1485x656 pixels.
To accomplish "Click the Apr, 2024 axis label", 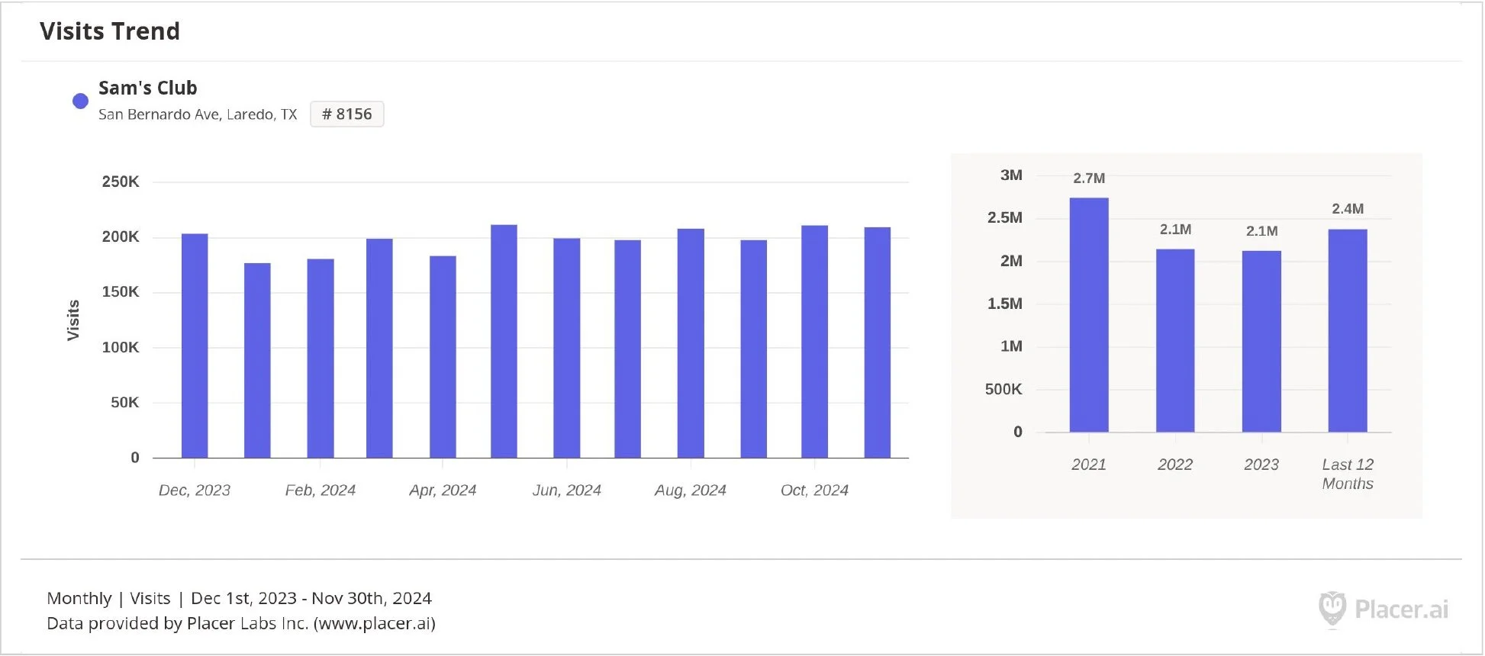I will coord(443,490).
